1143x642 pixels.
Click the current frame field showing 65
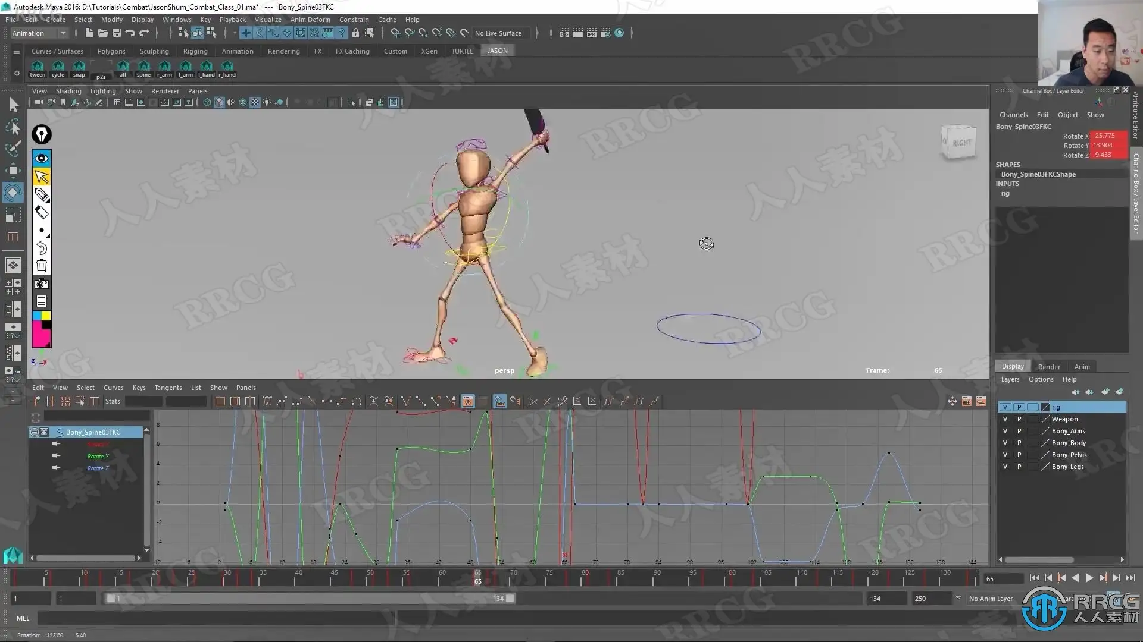1003,578
